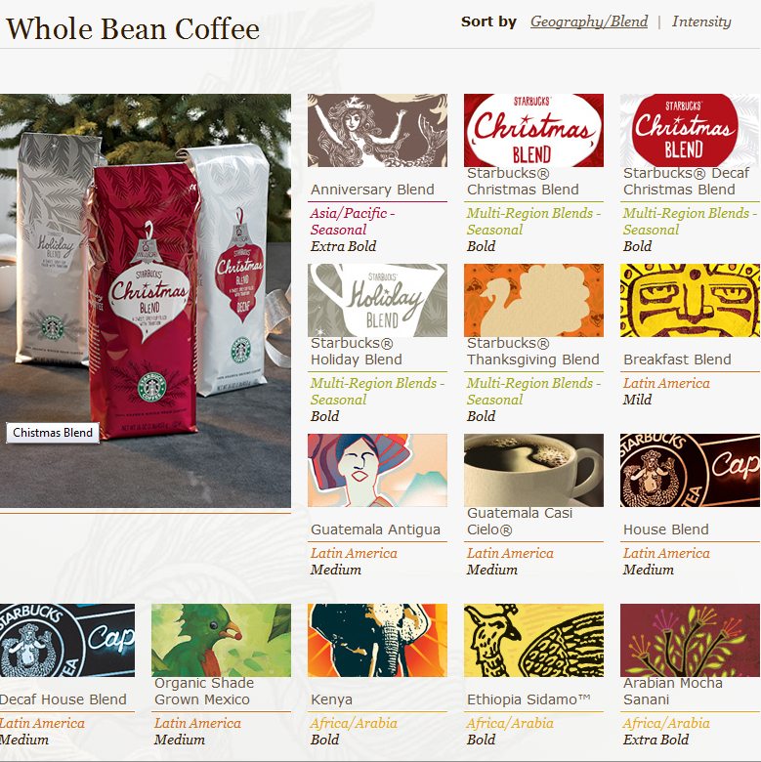Open the Guatemala Antigua woman illustration
The image size is (761, 762).
377,471
